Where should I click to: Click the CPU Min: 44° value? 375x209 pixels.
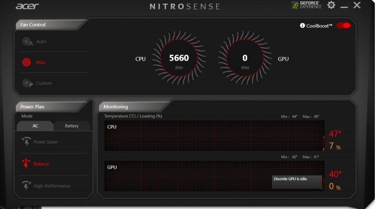coord(289,117)
